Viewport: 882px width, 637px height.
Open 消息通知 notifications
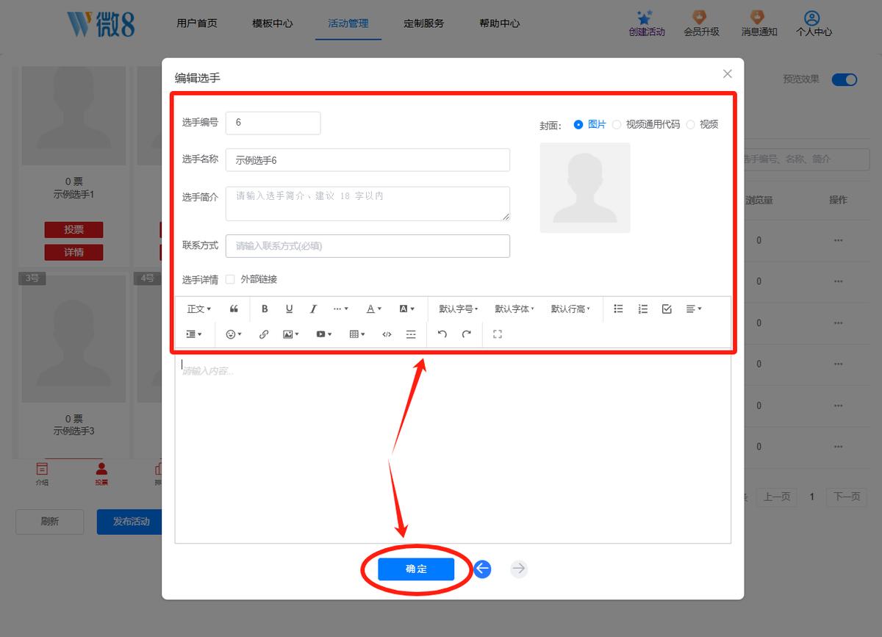pos(759,23)
